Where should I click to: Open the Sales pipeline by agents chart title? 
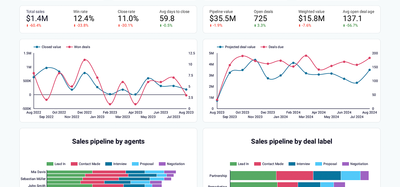(x=108, y=141)
